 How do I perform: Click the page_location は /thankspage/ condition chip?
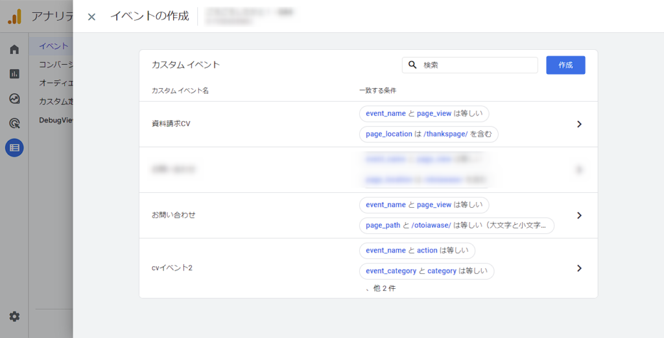click(428, 134)
